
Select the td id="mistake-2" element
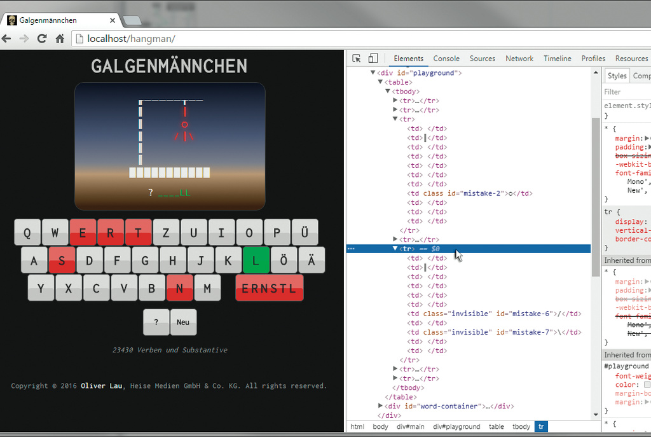coord(470,193)
